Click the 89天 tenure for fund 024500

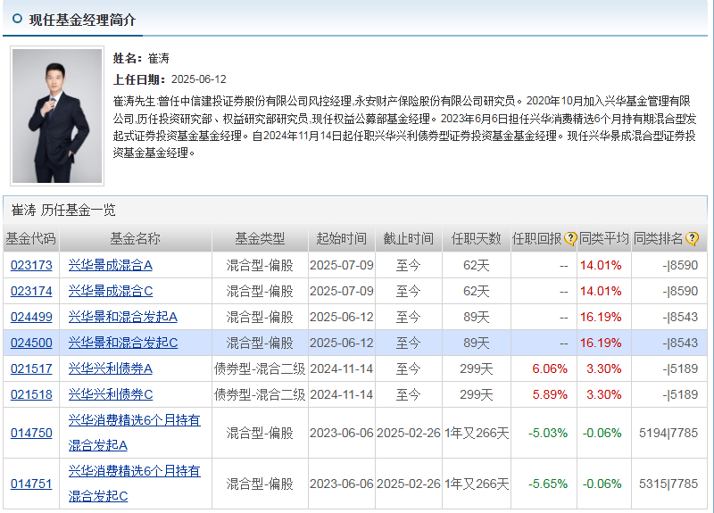[477, 343]
